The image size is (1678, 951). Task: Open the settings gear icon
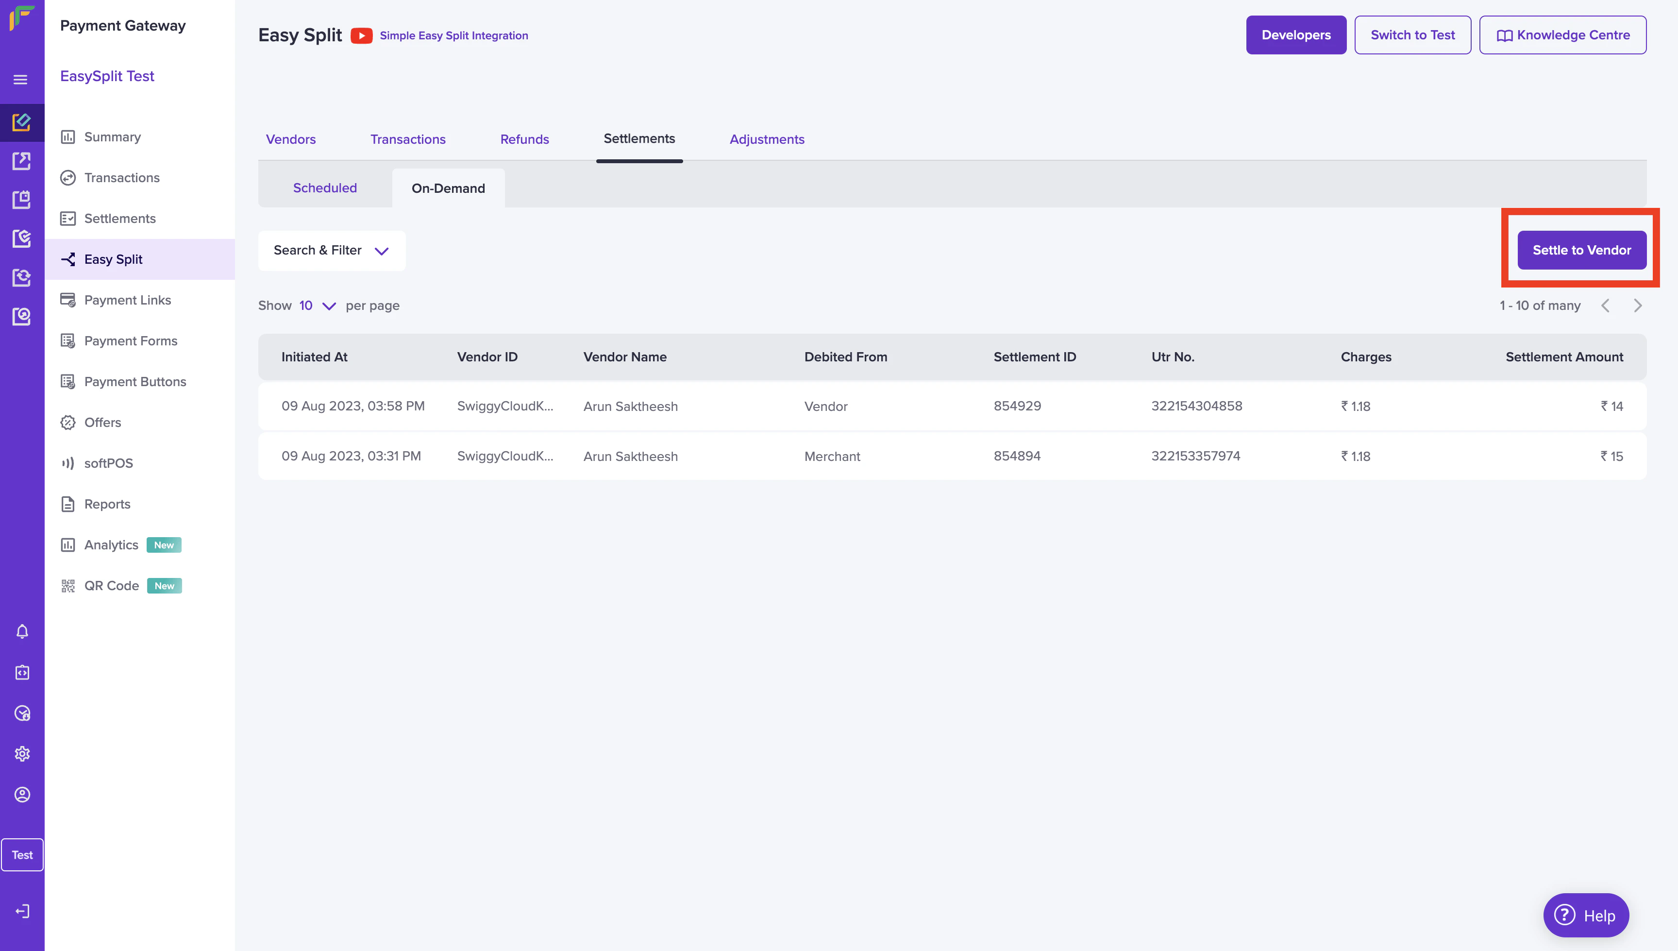[22, 754]
